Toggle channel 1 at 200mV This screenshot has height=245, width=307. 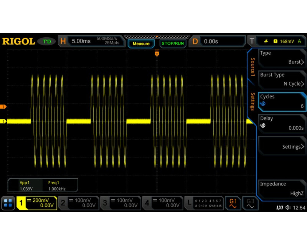pos(37,203)
